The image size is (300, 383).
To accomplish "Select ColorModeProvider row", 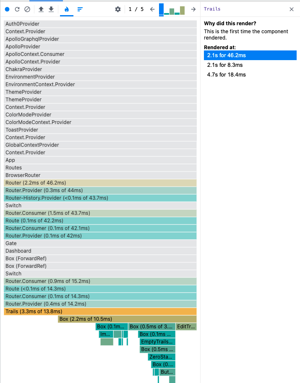I will click(100, 115).
